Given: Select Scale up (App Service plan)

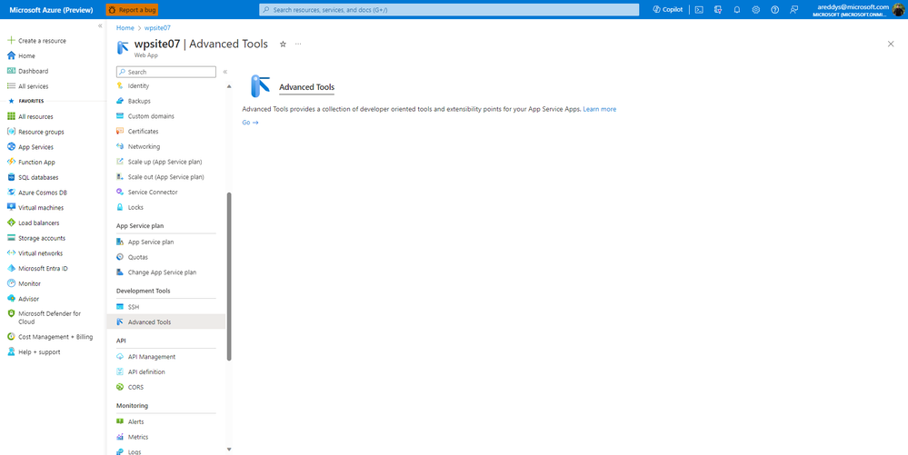Looking at the screenshot, I should (x=166, y=162).
